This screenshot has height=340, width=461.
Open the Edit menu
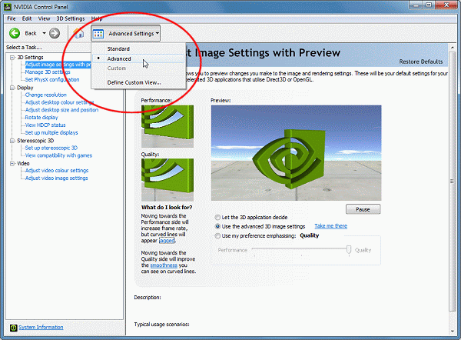click(27, 18)
